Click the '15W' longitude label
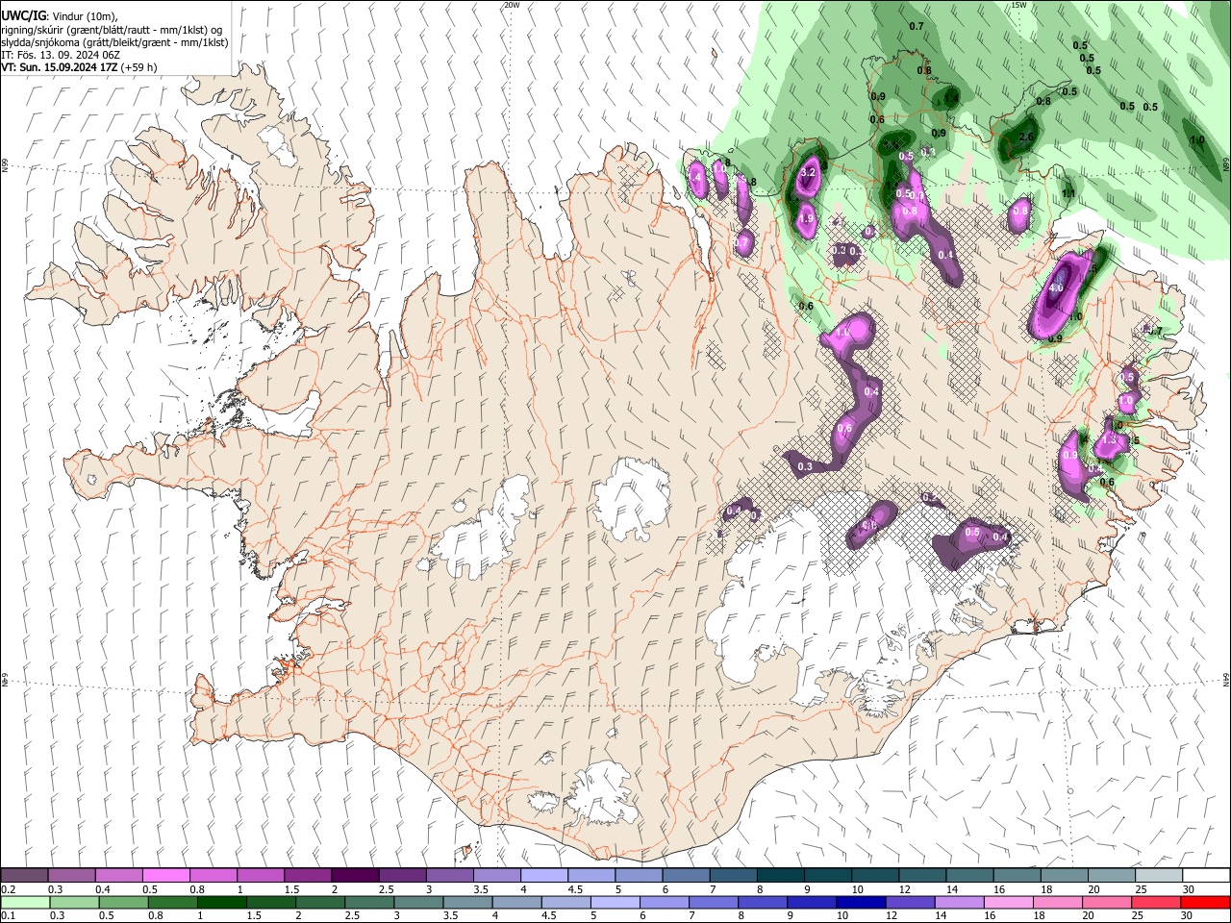 (x=1018, y=5)
